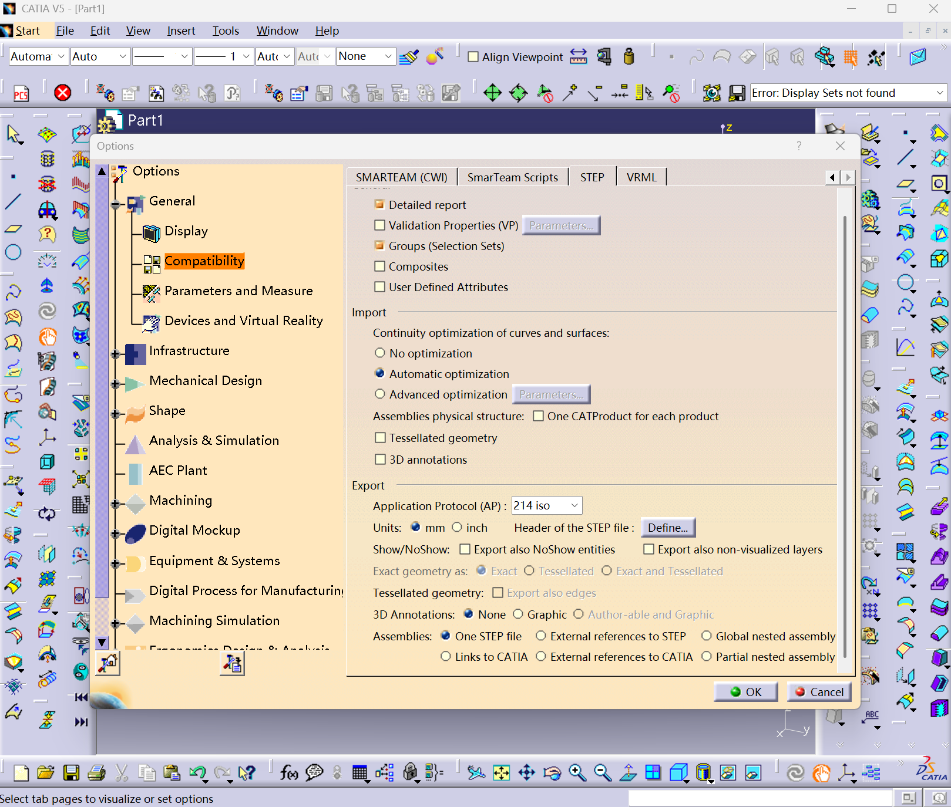Enable Tessellated geometry import checkbox
This screenshot has height=807, width=951.
point(380,437)
